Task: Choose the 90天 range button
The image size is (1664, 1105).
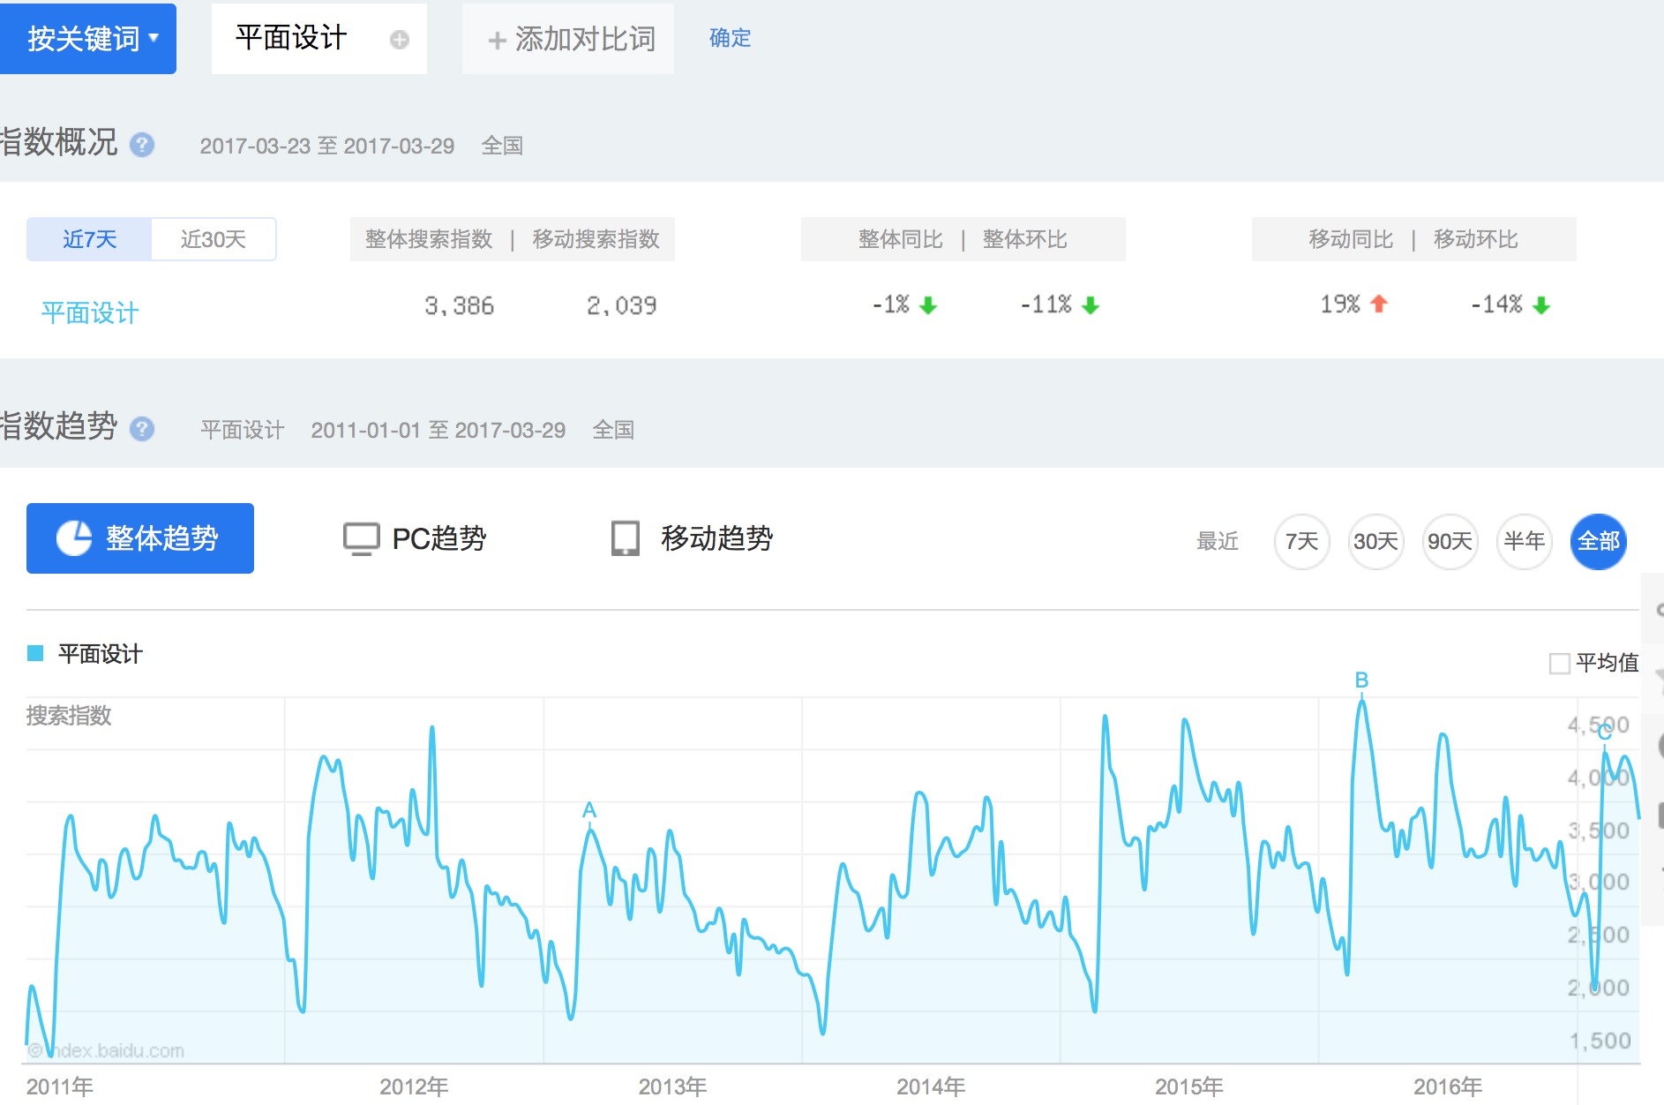Action: 1450,541
